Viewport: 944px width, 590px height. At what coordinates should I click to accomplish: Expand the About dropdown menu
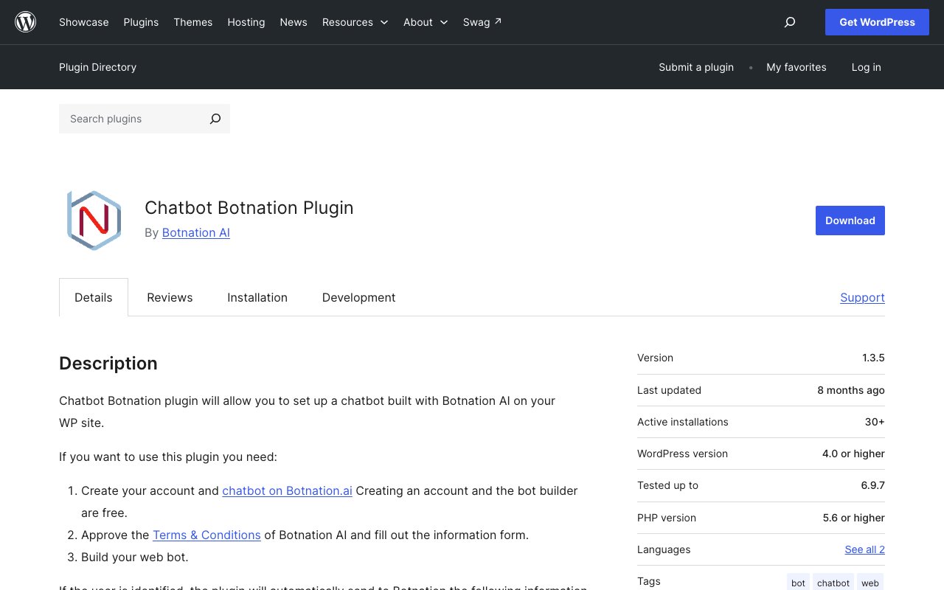(426, 22)
